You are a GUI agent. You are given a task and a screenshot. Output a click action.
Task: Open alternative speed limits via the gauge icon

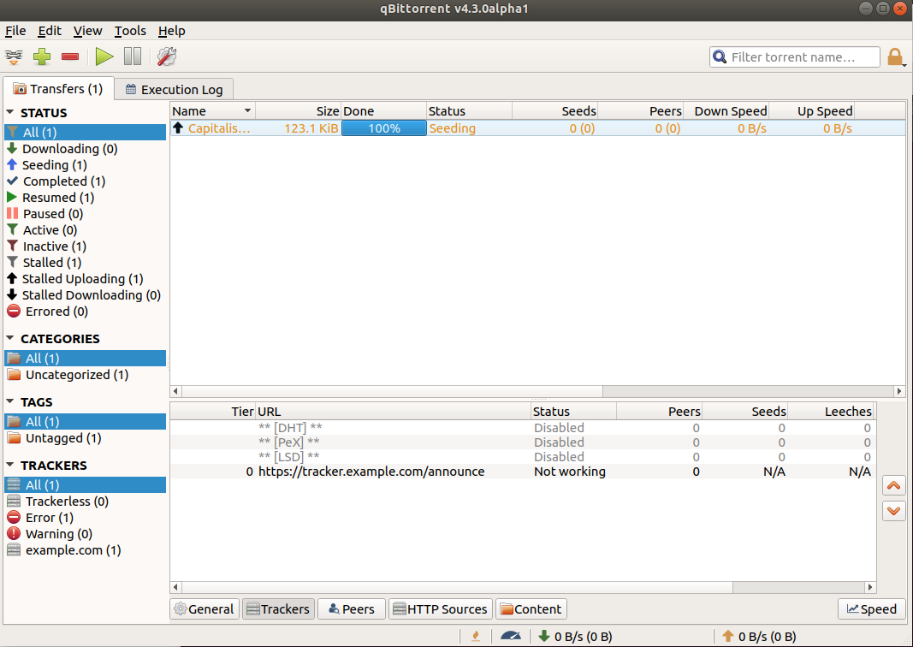[x=512, y=636]
